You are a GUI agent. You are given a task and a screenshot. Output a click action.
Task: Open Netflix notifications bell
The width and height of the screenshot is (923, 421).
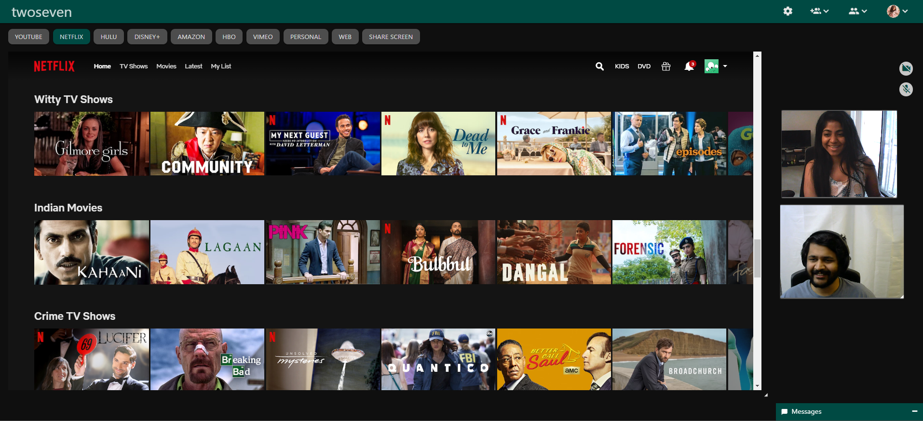[x=690, y=66]
